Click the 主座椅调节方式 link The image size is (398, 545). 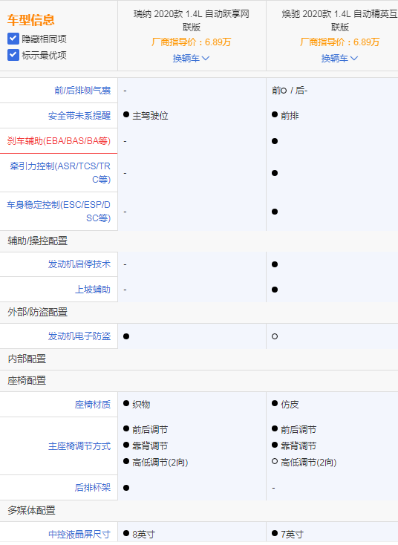click(79, 446)
